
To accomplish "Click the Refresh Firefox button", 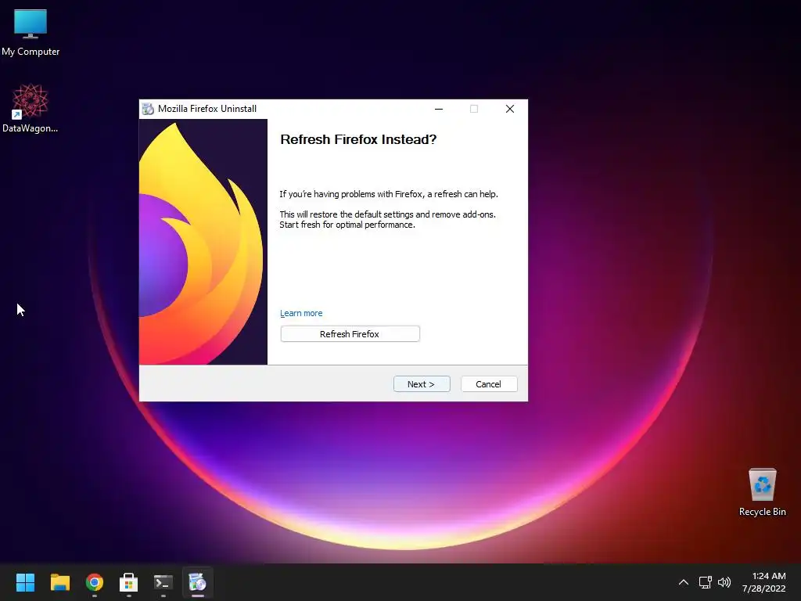I will [350, 333].
